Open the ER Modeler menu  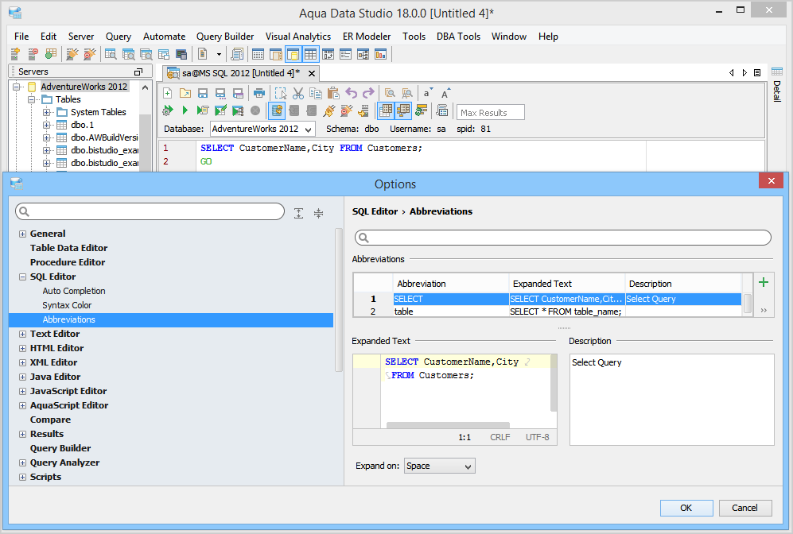tap(367, 37)
